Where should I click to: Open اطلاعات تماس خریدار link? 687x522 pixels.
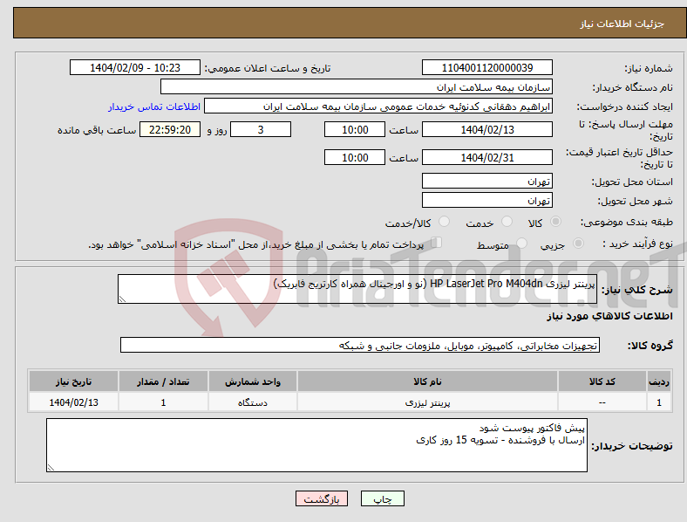[154, 106]
